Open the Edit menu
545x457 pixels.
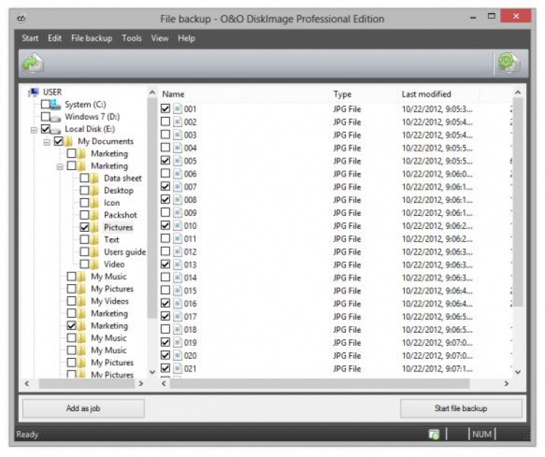tap(54, 39)
